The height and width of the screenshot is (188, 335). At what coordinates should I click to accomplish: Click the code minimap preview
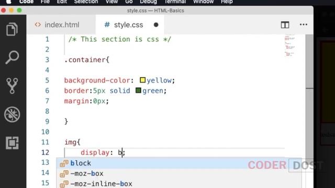pos(289,45)
